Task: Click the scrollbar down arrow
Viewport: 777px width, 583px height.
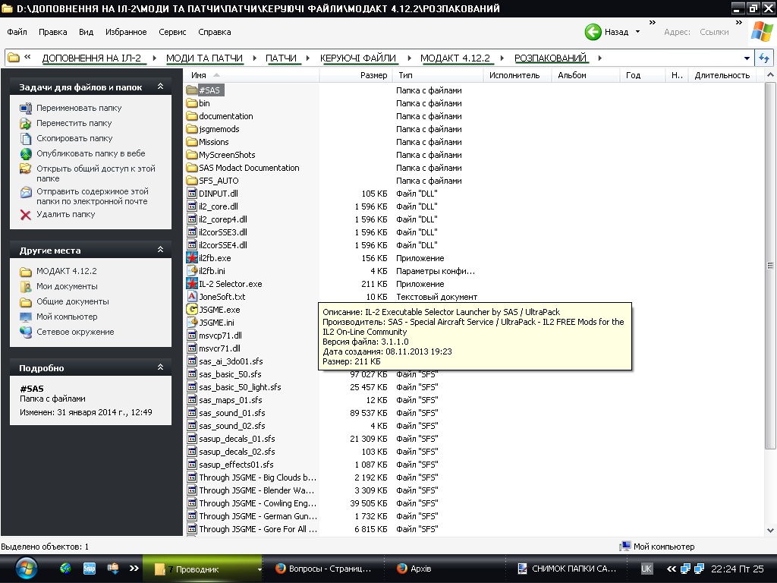Action: point(769,531)
